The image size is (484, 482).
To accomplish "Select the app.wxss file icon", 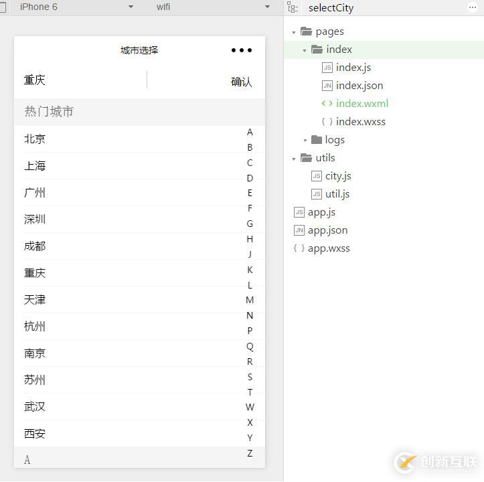I will coord(299,248).
